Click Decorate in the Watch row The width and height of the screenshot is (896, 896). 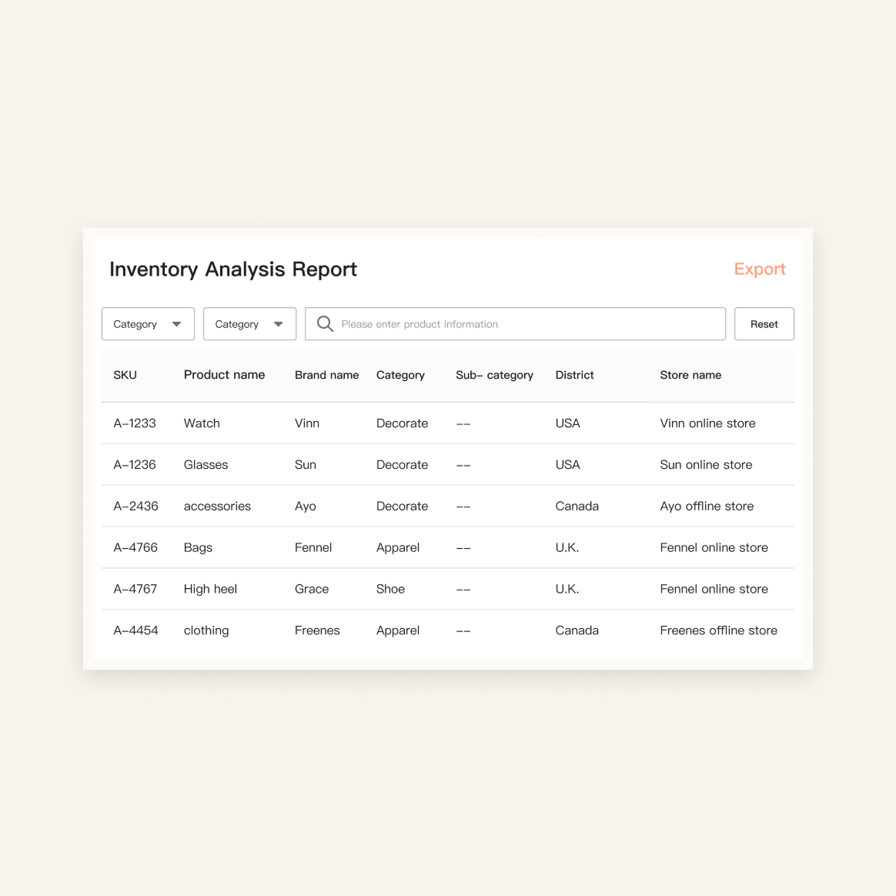pyautogui.click(x=402, y=423)
